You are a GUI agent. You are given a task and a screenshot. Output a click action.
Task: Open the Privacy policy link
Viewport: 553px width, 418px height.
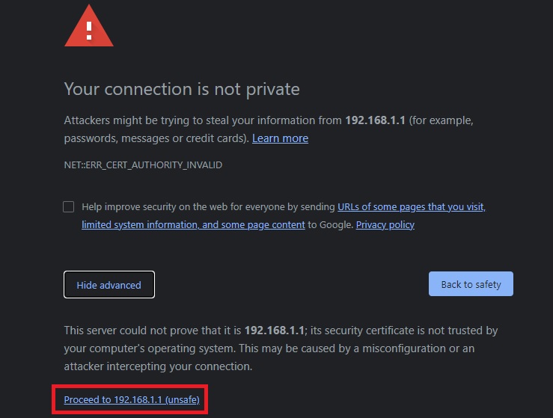click(x=385, y=224)
